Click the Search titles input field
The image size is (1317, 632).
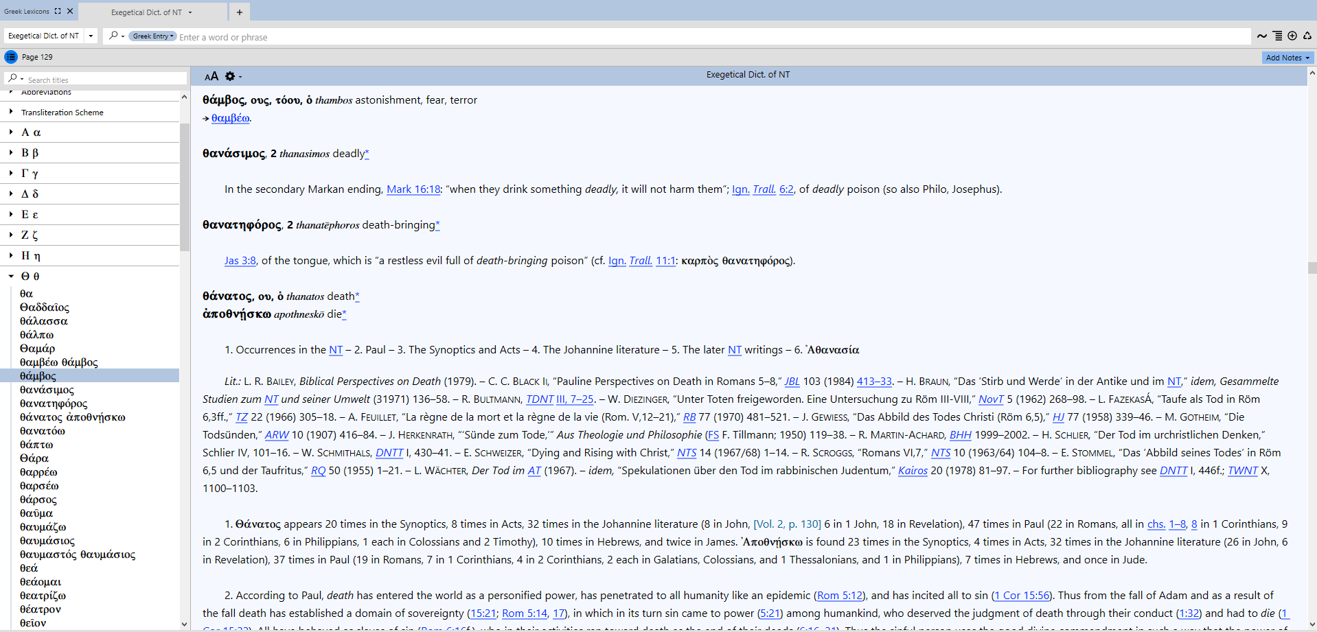point(106,80)
